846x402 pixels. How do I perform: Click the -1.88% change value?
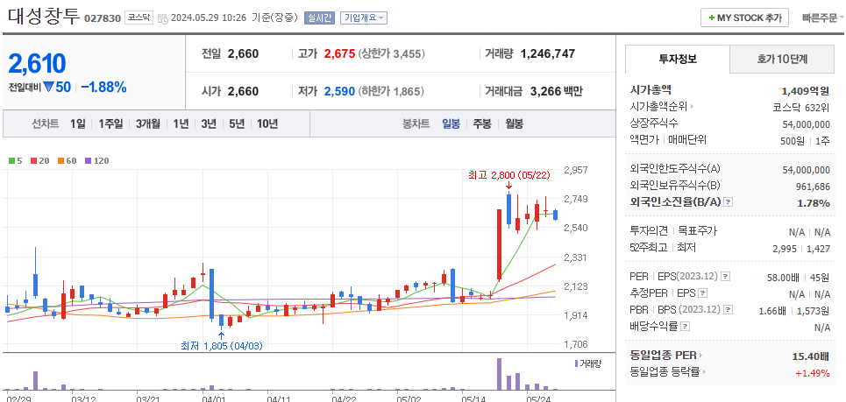click(103, 87)
